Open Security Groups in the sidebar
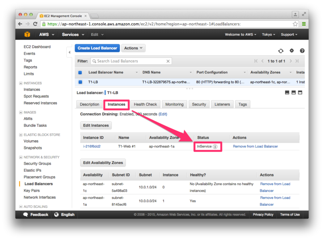Image resolution: width=324 pixels, height=240 pixels. (x=37, y=164)
